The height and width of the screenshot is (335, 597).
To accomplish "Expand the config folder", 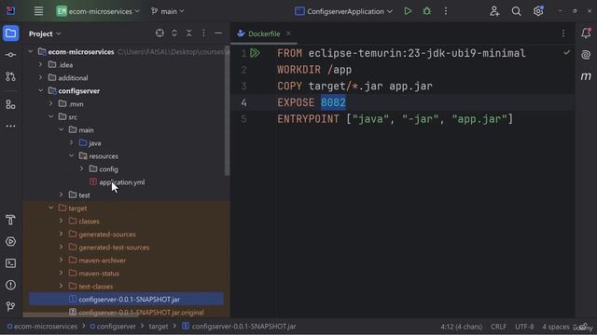I will click(82, 168).
